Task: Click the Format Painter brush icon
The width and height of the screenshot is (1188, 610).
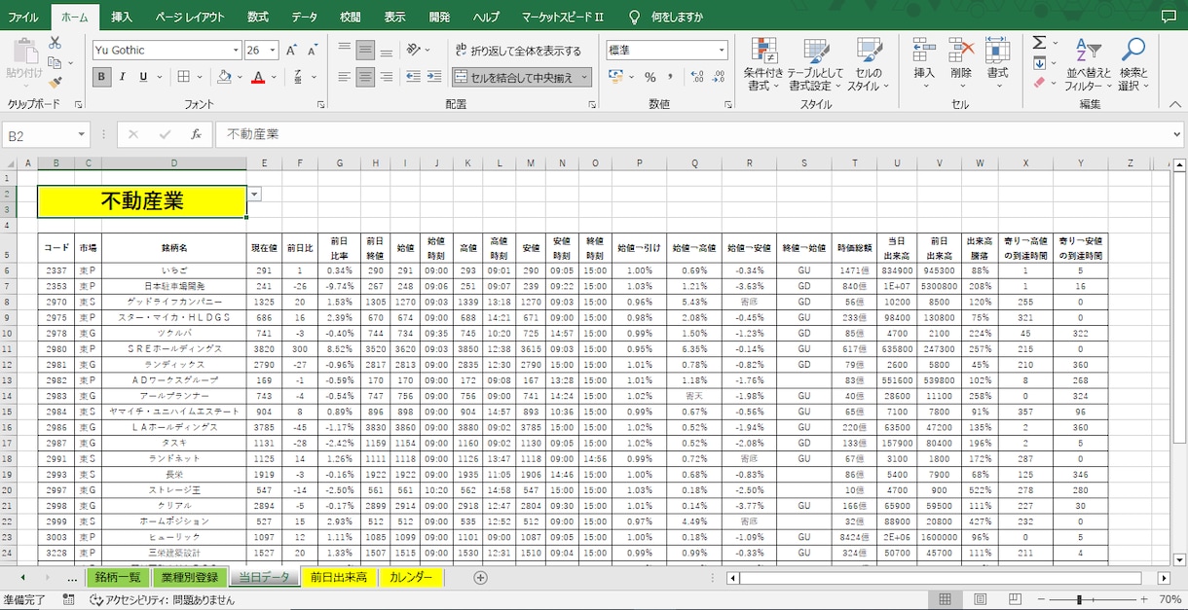Action: 55,83
